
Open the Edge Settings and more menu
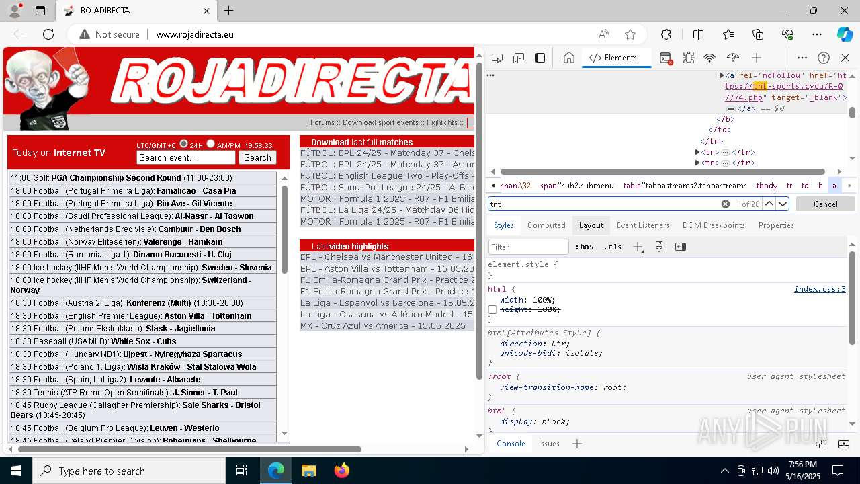817,34
